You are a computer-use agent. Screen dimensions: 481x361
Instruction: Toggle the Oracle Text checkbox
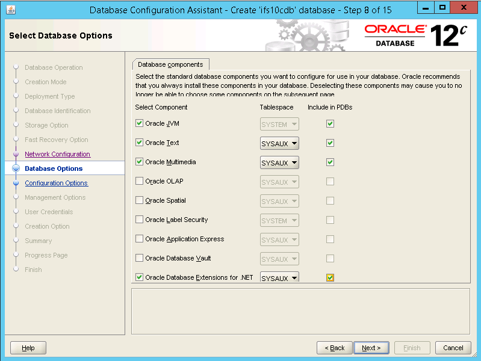point(140,143)
